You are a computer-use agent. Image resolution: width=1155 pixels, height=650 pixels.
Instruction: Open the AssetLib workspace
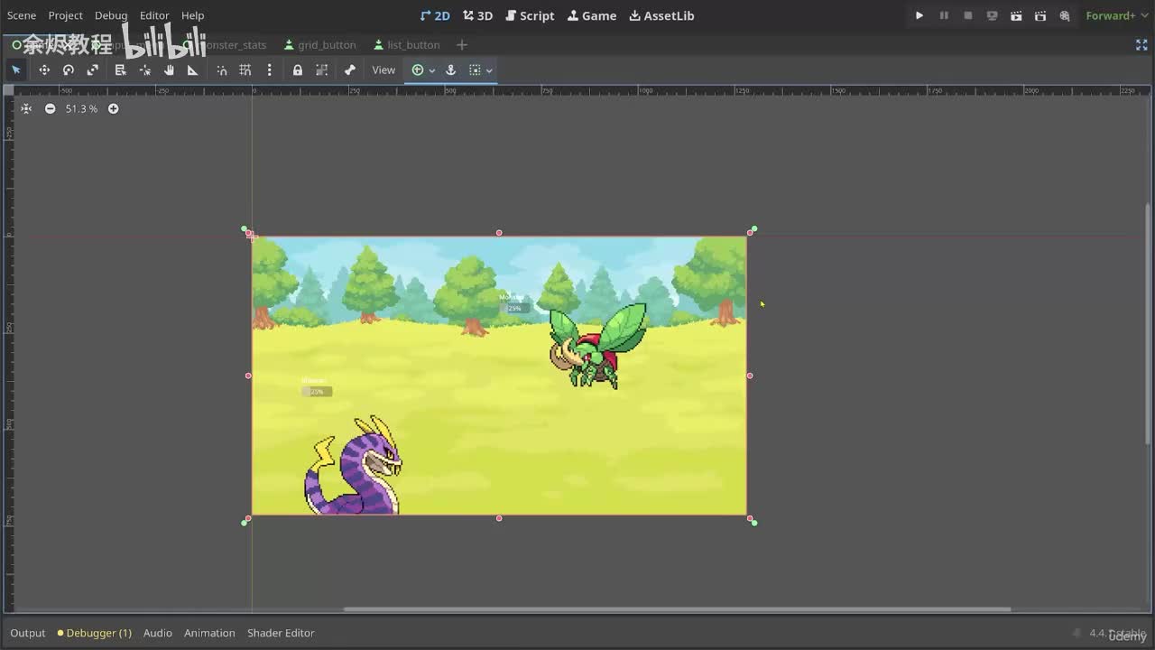tap(661, 15)
